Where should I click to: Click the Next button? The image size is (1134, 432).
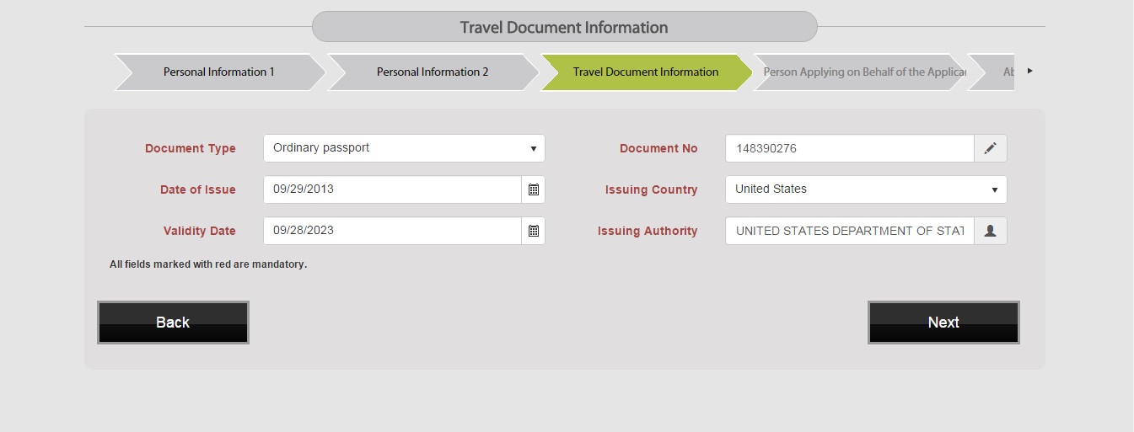tap(943, 323)
